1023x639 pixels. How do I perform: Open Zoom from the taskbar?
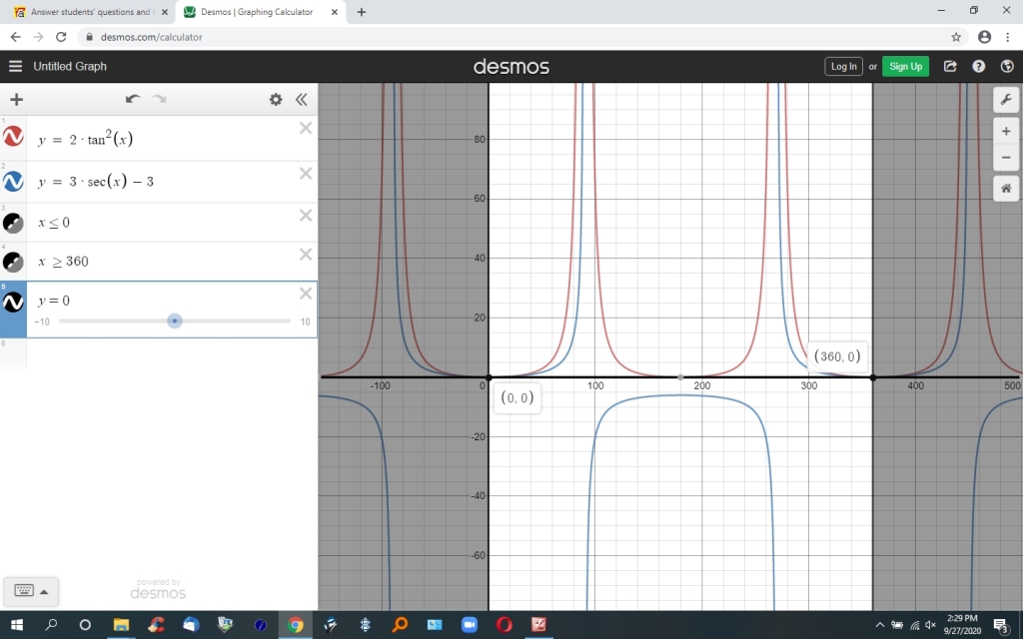(470, 625)
